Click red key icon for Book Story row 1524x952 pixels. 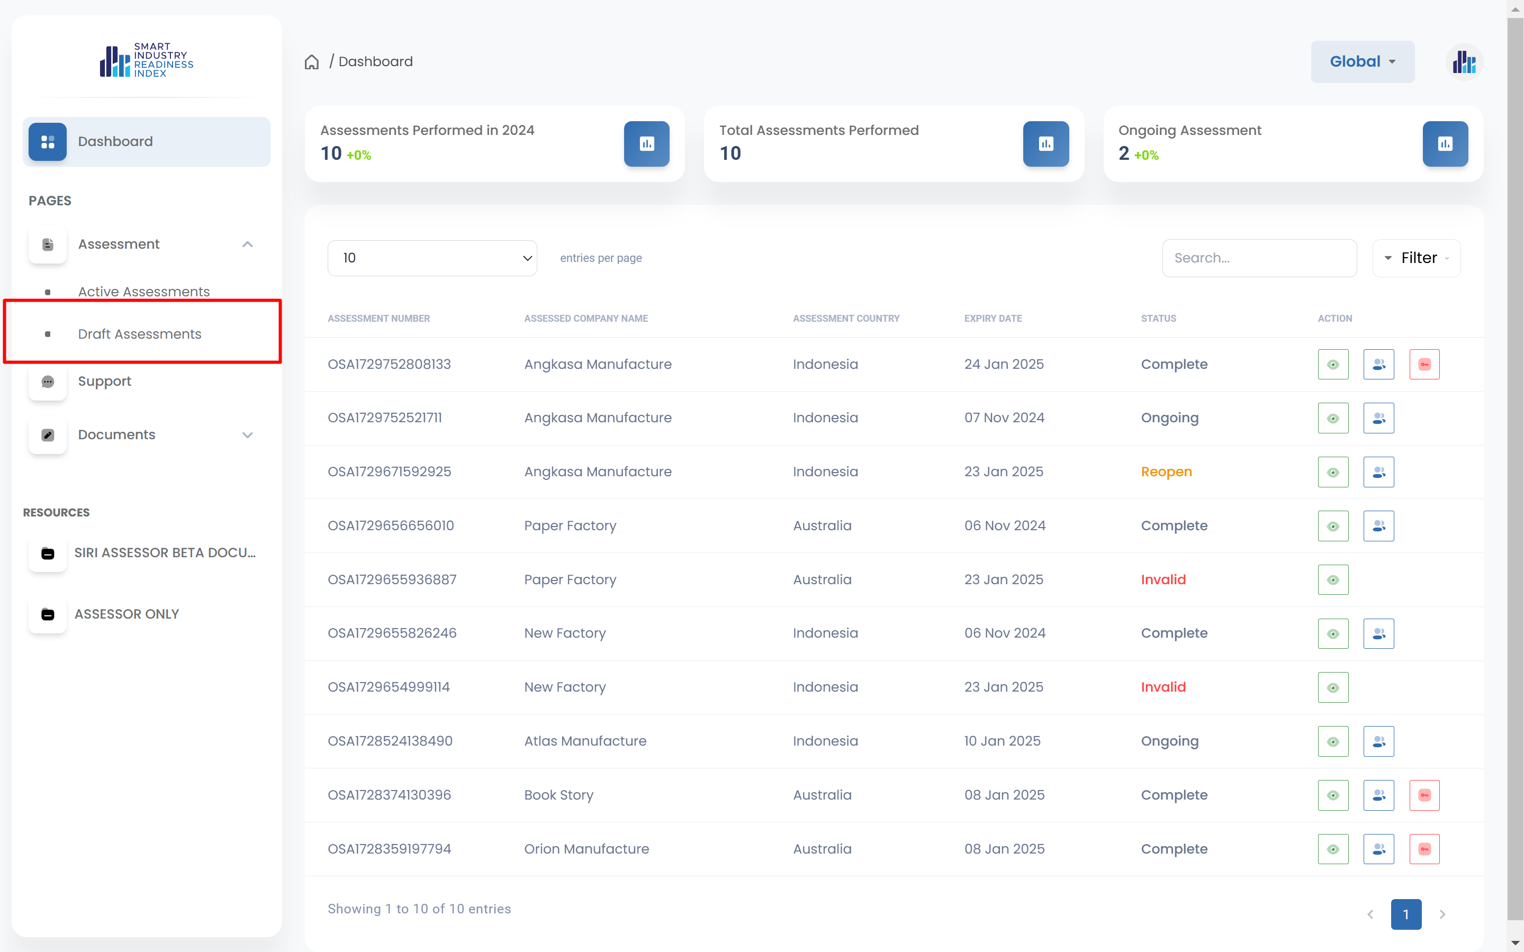click(x=1424, y=795)
